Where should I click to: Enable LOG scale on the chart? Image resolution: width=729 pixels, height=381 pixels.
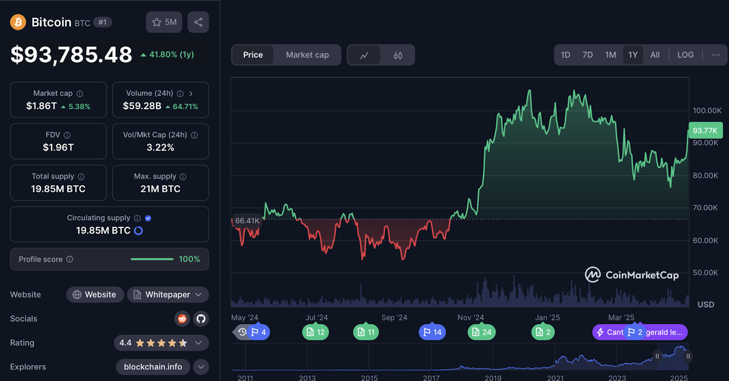pyautogui.click(x=685, y=55)
